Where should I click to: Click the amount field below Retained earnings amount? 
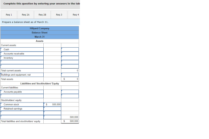[52, 113]
